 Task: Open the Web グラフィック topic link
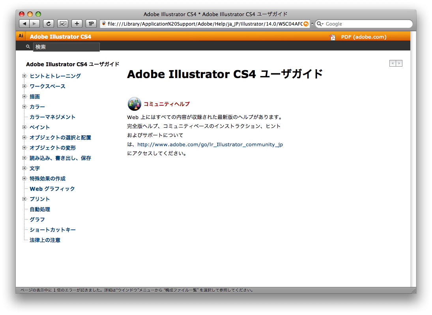coord(52,189)
